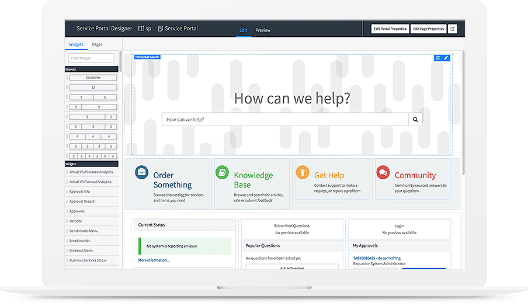This screenshot has height=306, width=528.
Task: Grab the Approvals widget drag handle
Action: [x=67, y=211]
